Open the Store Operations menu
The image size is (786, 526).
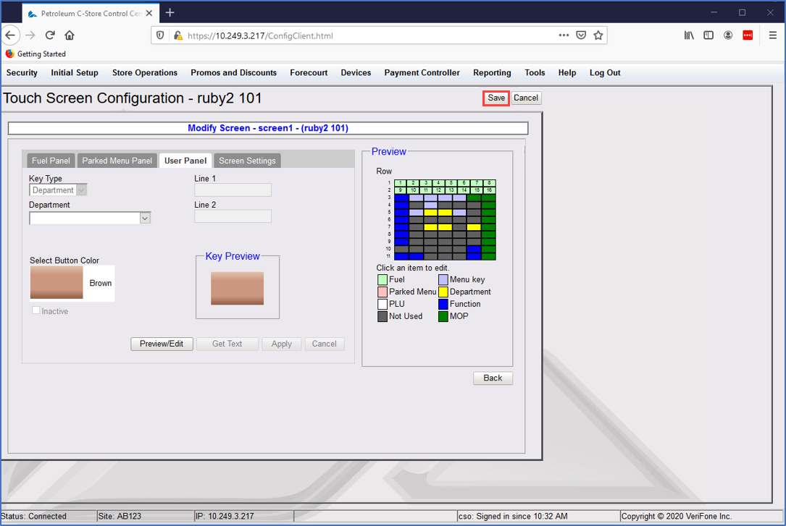tap(145, 72)
